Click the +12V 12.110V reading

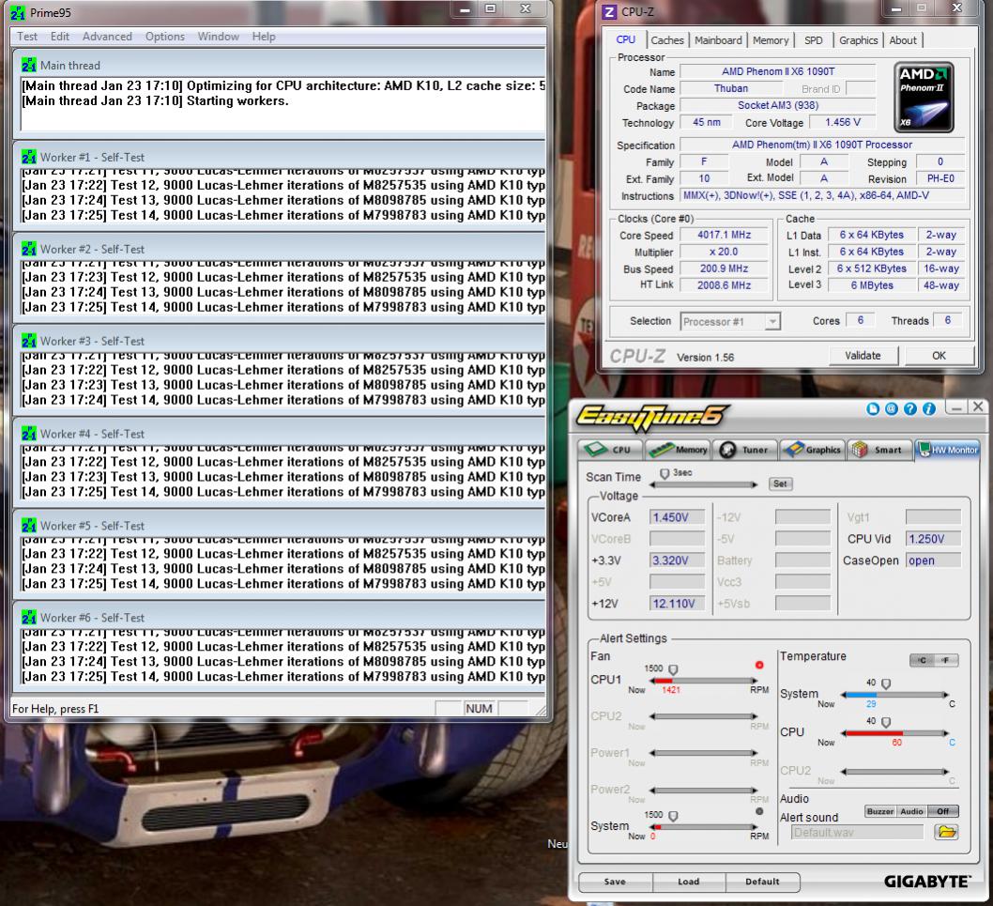[x=677, y=603]
